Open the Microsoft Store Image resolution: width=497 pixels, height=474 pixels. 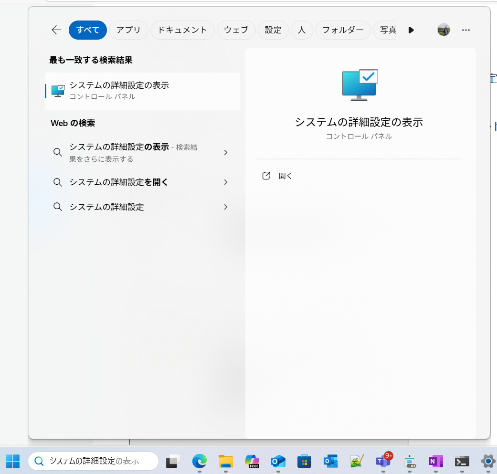pyautogui.click(x=305, y=461)
